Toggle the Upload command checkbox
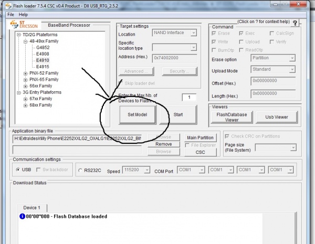 (x=241, y=42)
